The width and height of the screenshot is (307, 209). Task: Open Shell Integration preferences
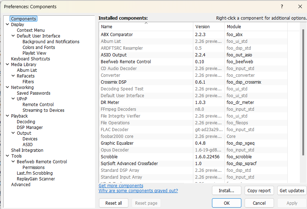click(27, 150)
